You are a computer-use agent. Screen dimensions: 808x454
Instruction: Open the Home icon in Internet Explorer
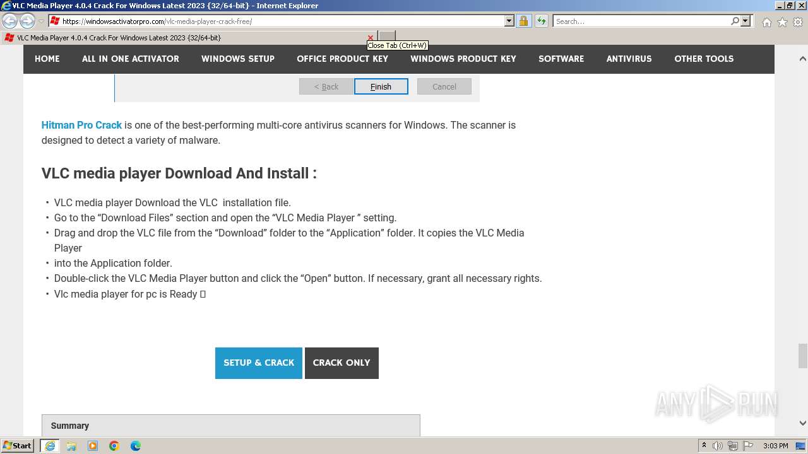tap(766, 22)
